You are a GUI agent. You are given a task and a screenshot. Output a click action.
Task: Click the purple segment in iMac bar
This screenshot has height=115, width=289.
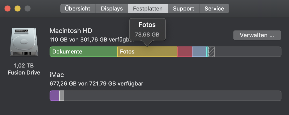click(x=55, y=96)
